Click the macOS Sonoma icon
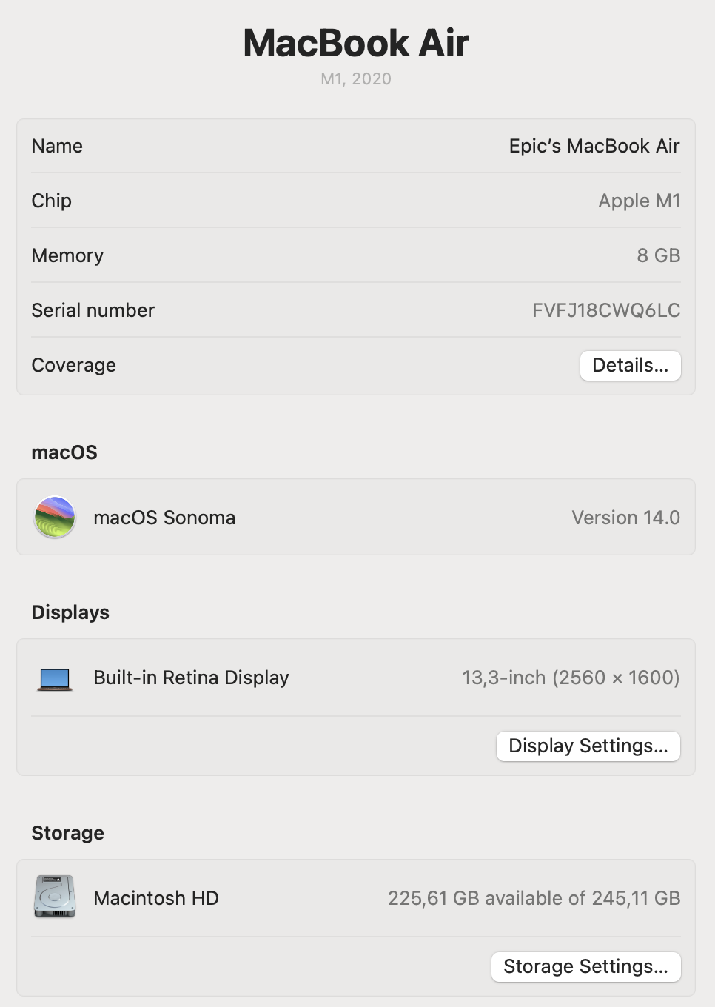 coord(55,517)
